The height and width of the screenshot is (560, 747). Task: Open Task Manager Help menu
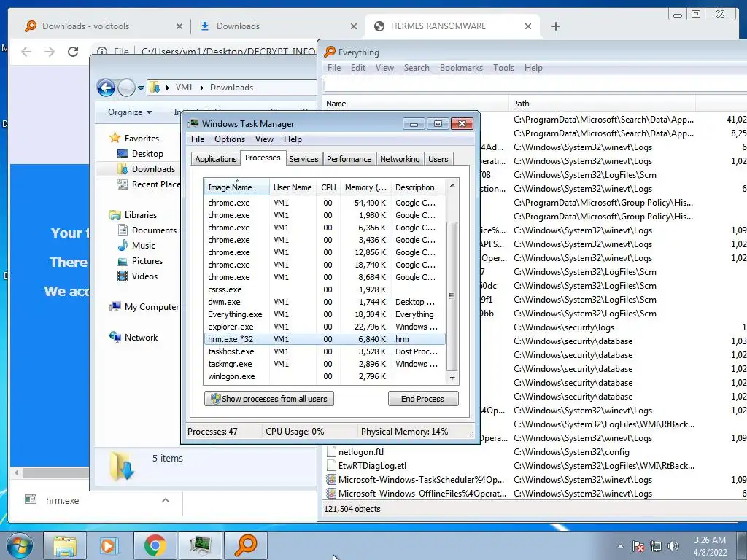click(x=293, y=139)
